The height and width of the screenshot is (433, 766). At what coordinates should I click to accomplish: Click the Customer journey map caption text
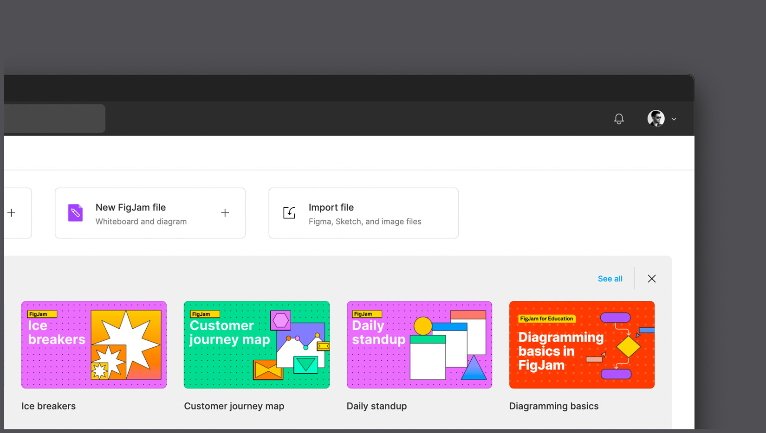click(x=234, y=406)
